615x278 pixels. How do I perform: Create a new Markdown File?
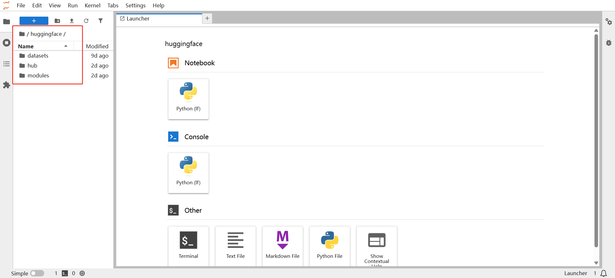tap(283, 245)
